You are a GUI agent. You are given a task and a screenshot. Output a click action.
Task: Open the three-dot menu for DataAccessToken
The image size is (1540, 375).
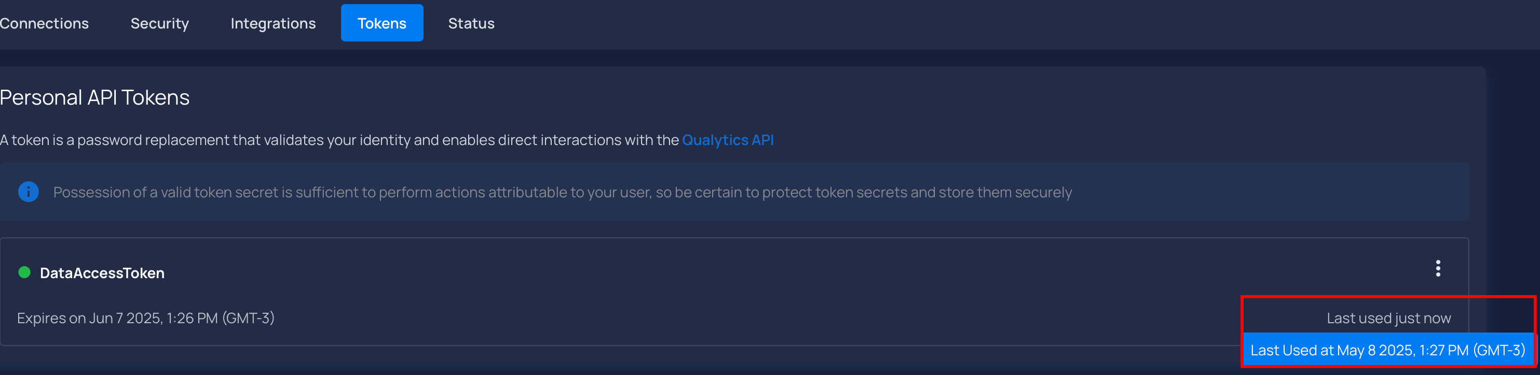click(x=1438, y=268)
